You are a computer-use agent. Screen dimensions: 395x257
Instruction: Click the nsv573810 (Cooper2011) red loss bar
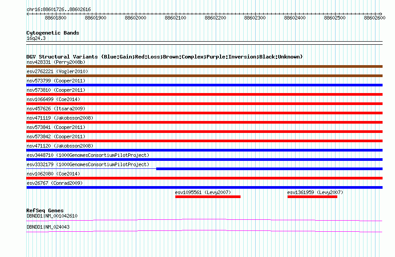point(204,94)
